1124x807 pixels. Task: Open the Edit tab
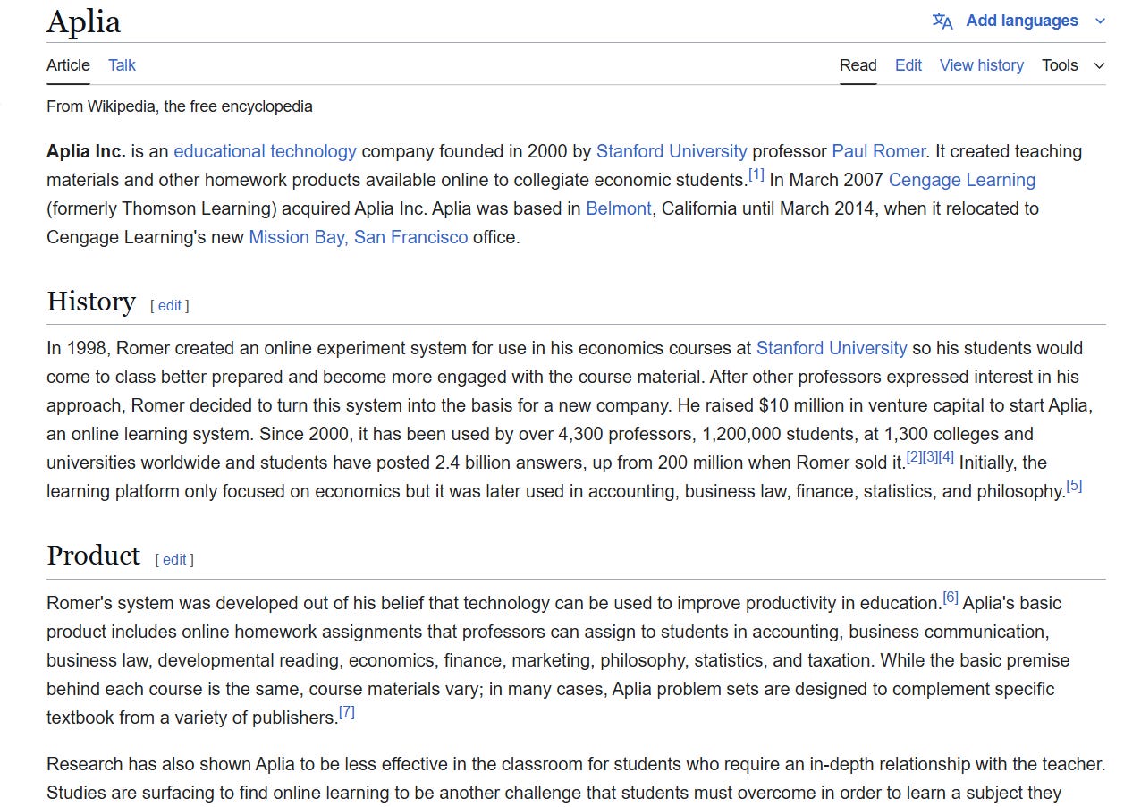908,65
